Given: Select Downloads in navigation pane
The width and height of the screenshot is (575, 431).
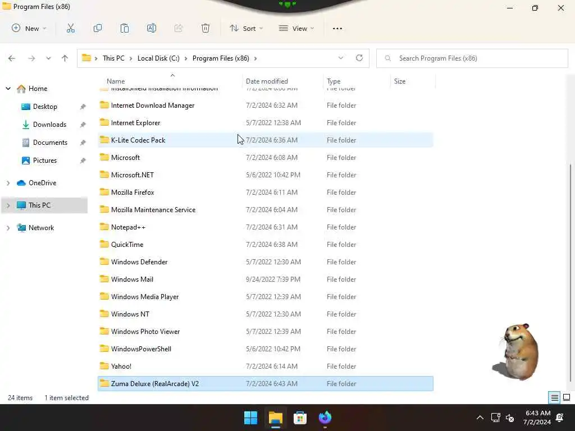Looking at the screenshot, I should (49, 125).
